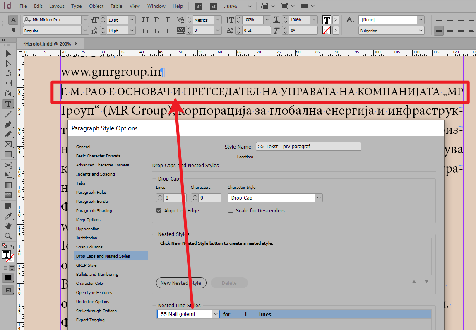Toggle Strikethrough formatting

(168, 30)
